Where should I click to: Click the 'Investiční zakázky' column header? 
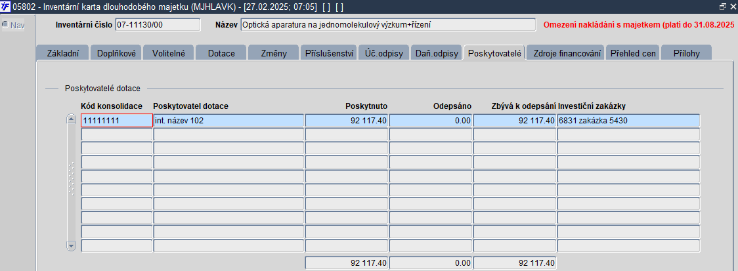592,106
